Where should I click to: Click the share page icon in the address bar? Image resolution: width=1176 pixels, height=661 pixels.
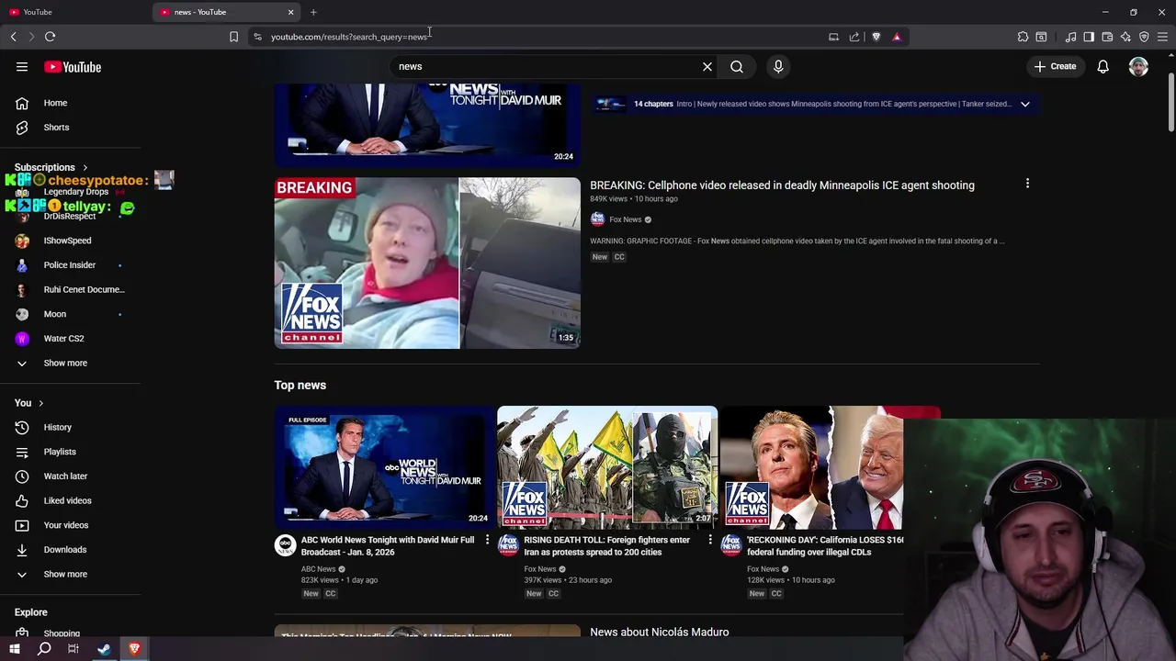click(854, 37)
